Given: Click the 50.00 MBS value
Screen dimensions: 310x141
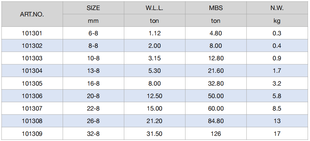Looking at the screenshot, I should 216,96.
